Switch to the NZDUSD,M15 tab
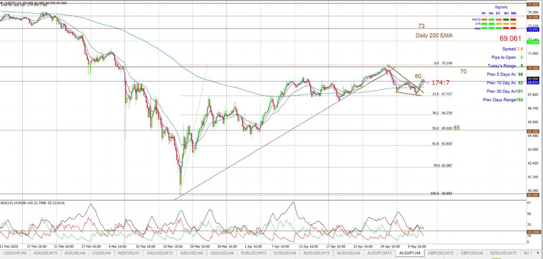The width and height of the screenshot is (543, 259). click(x=504, y=253)
